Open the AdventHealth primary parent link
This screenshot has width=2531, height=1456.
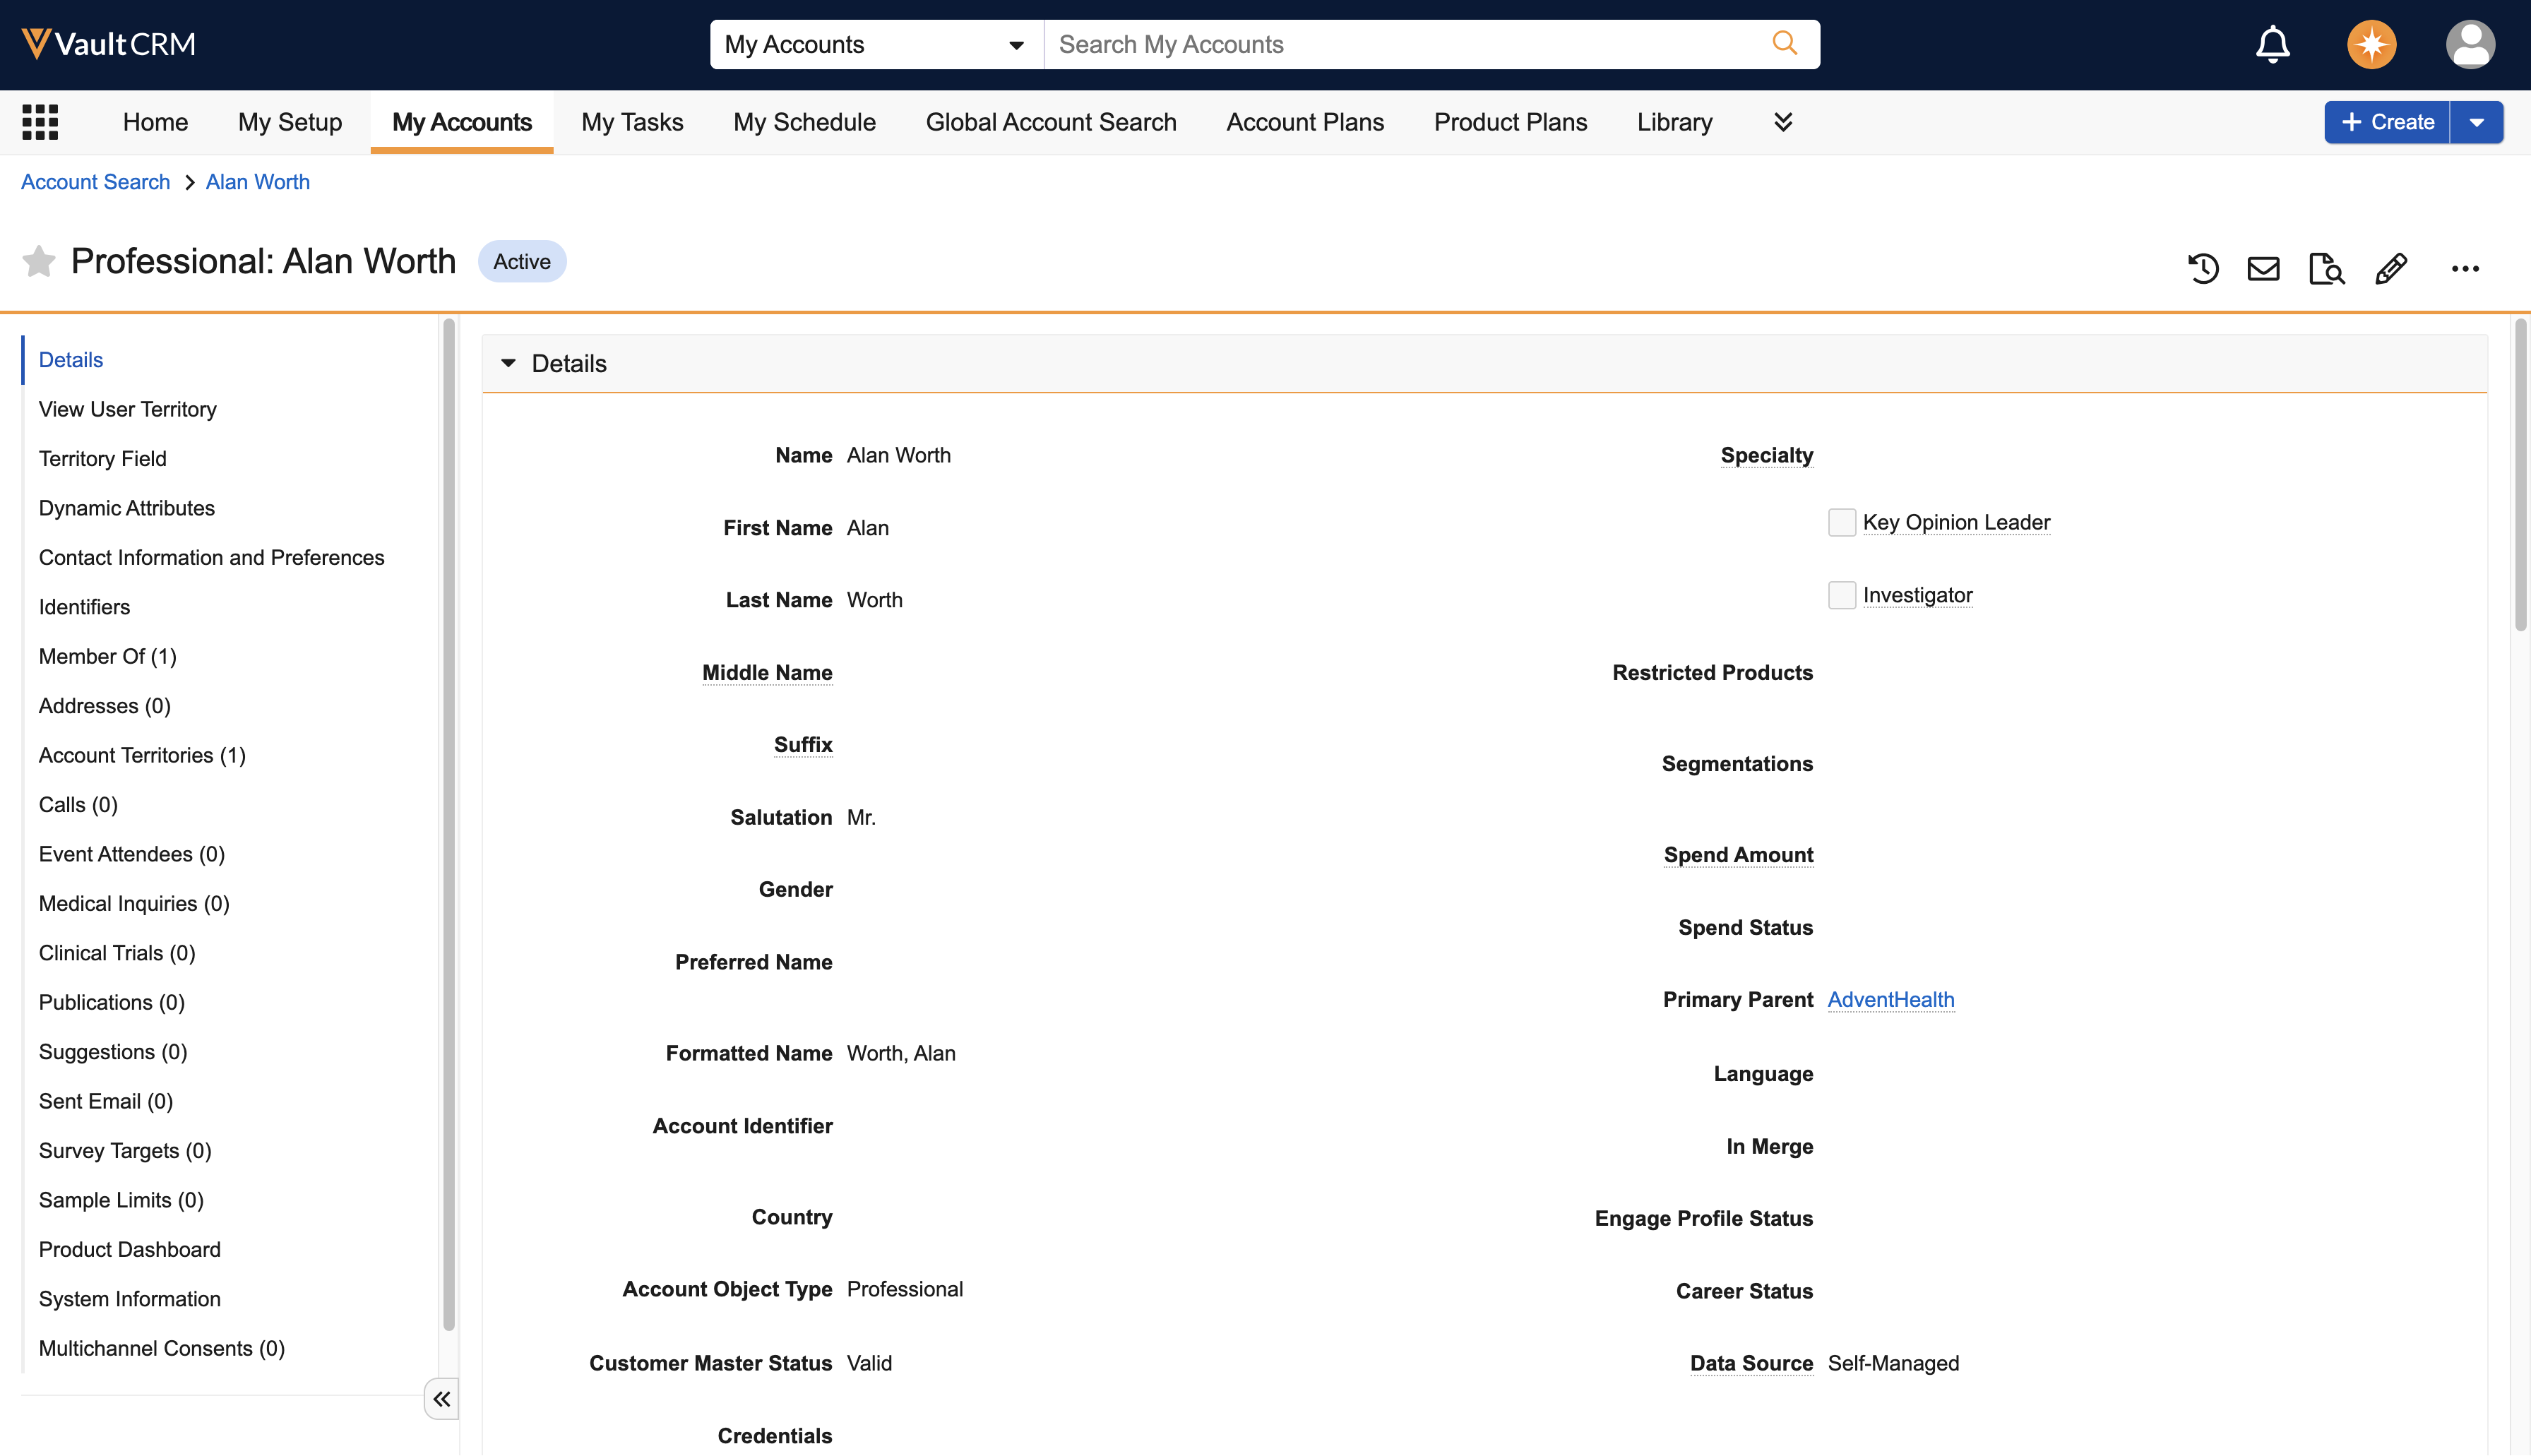click(1890, 999)
